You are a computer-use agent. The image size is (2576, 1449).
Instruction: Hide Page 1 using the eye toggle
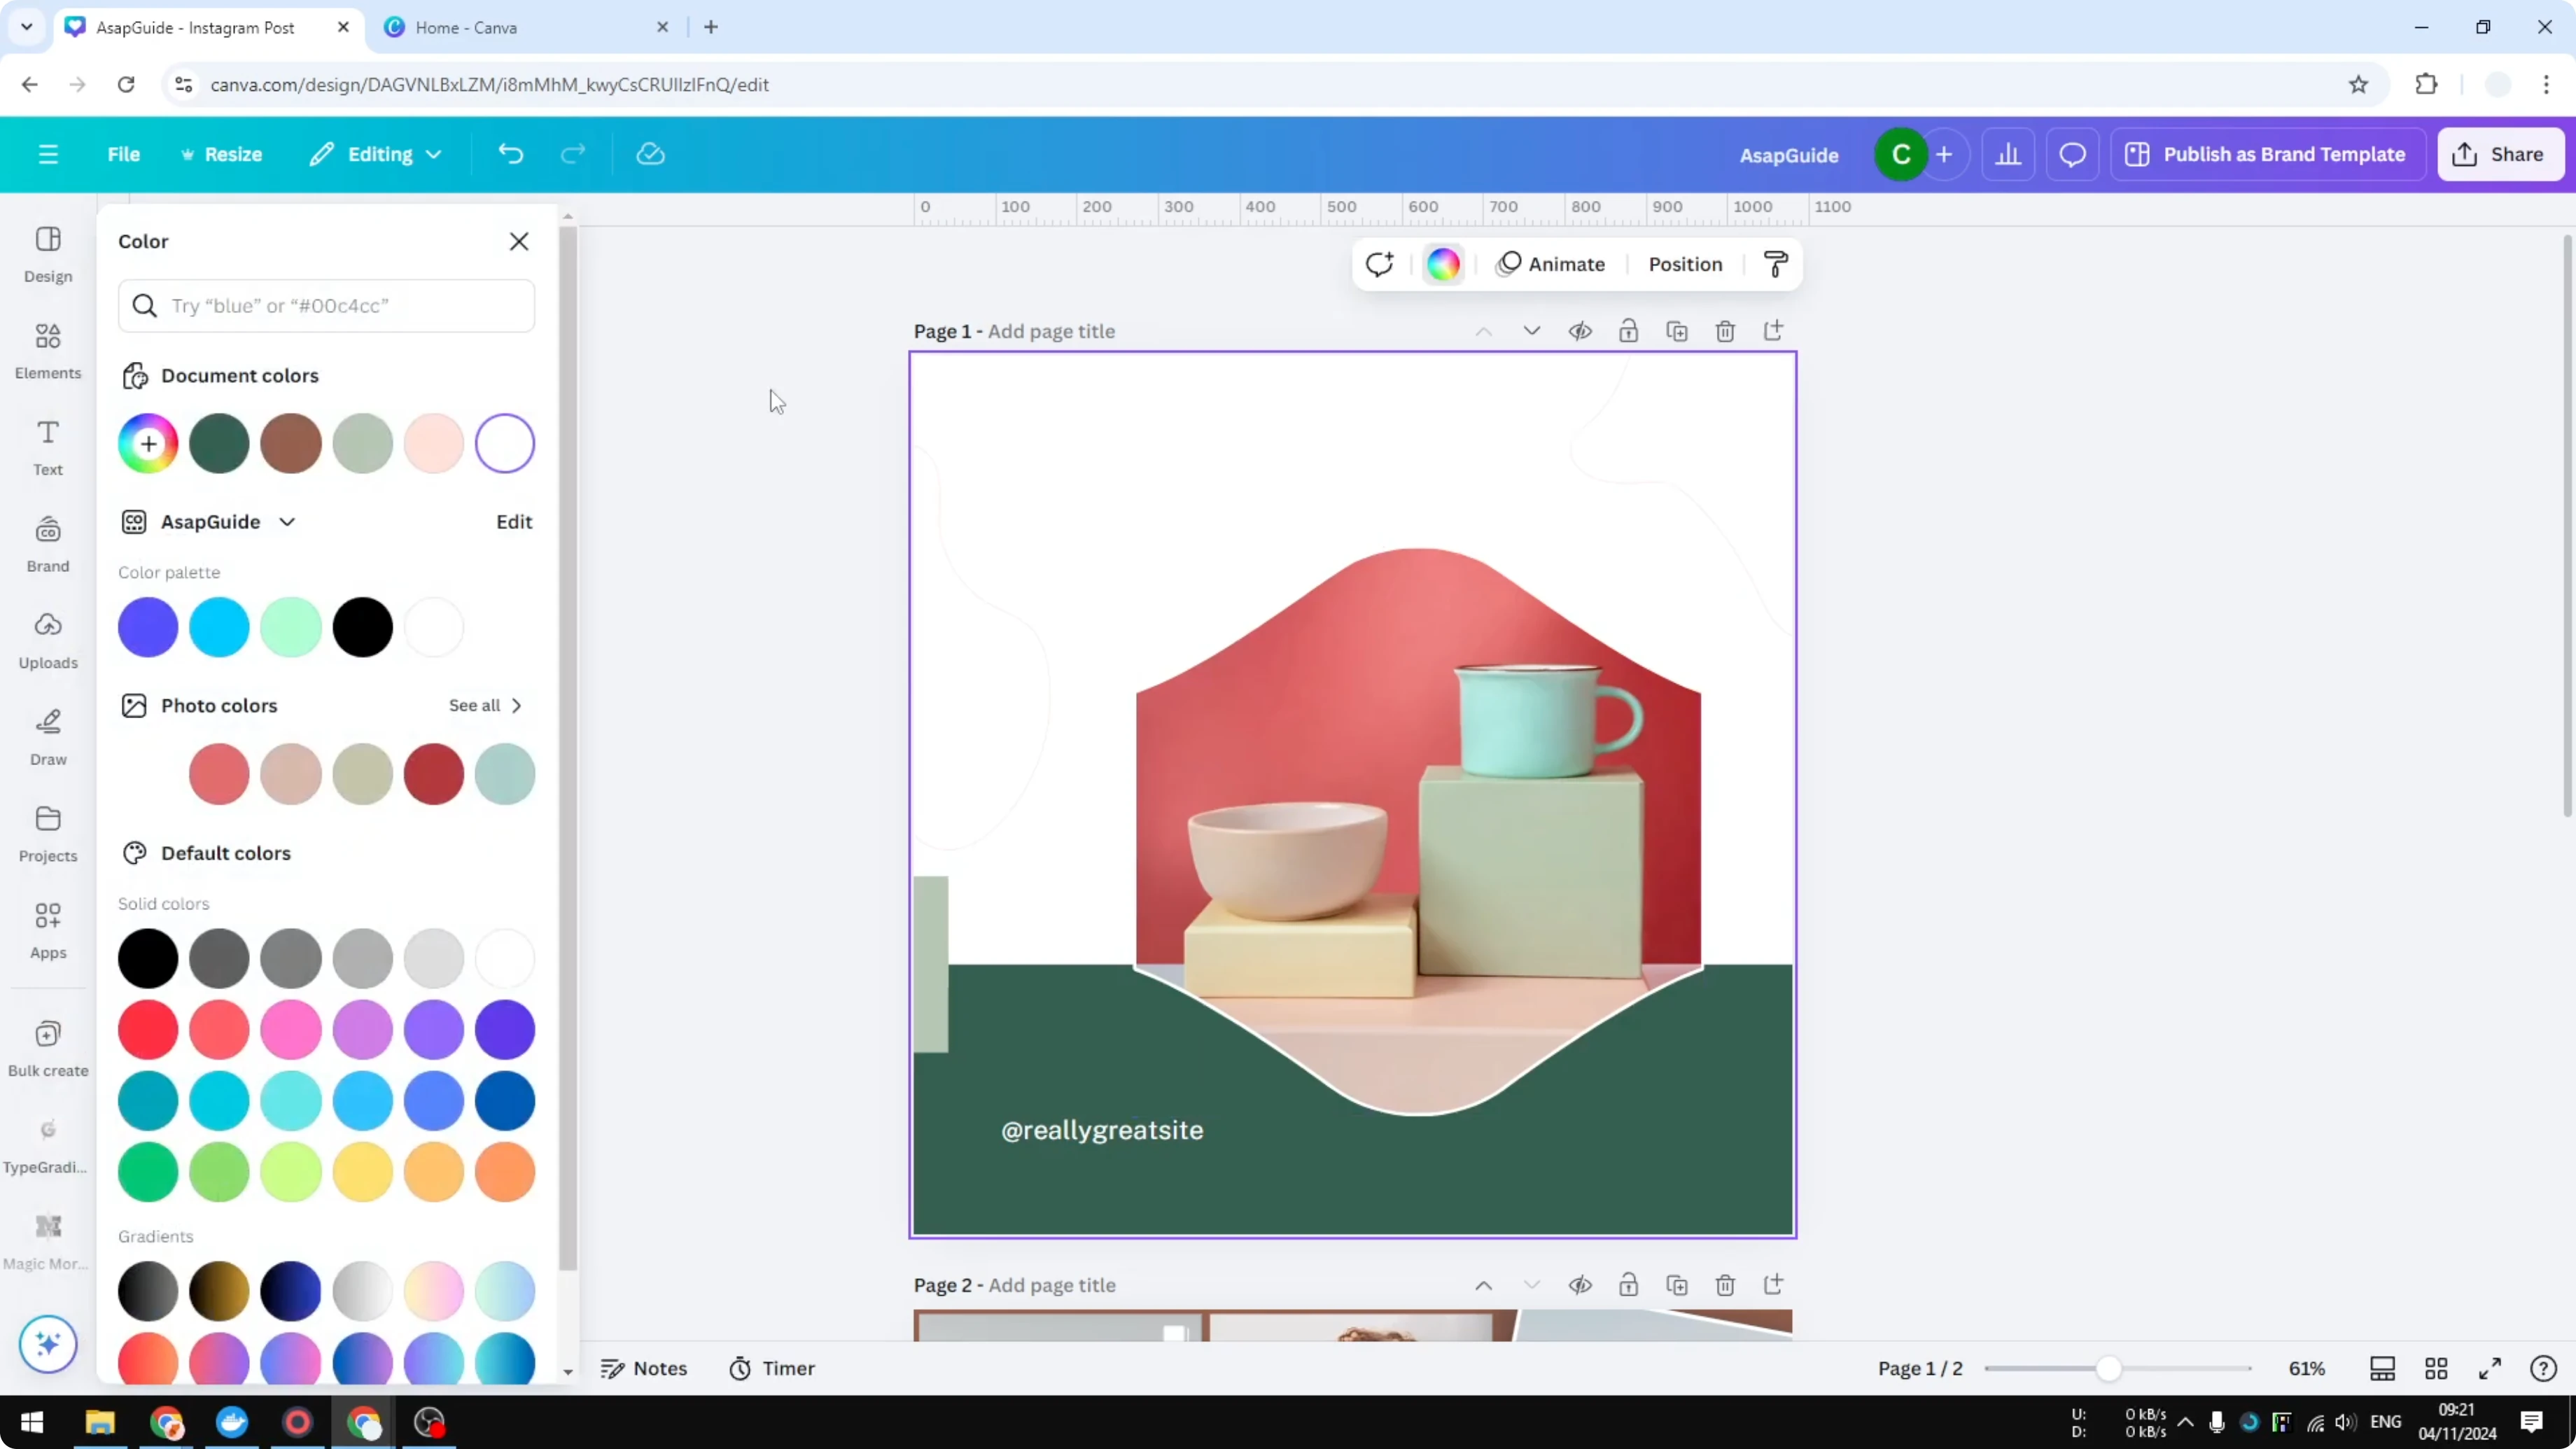(x=1580, y=330)
